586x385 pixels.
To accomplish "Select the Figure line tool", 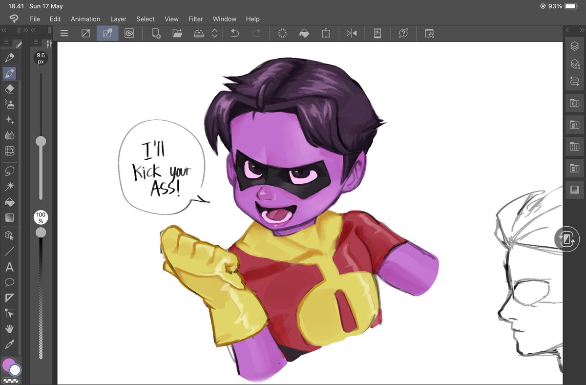I will click(x=9, y=252).
